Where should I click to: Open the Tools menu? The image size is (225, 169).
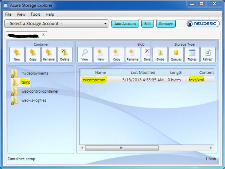[35, 14]
